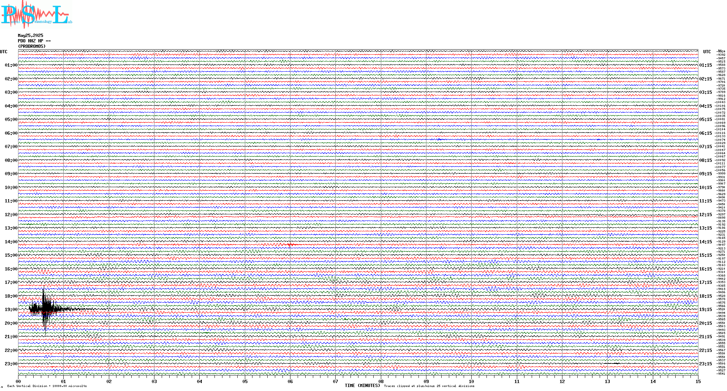The width and height of the screenshot is (727, 391).
Task: Click minute tick 12 on bottom axis
Action: pos(562,381)
